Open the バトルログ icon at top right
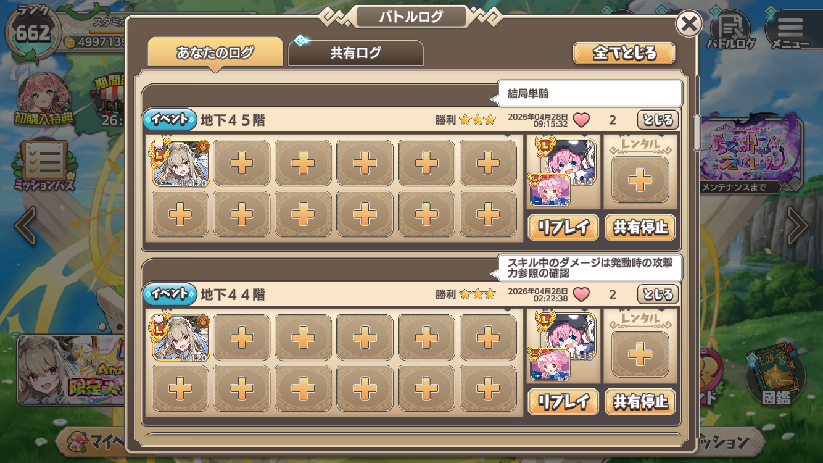The width and height of the screenshot is (823, 463). tap(730, 30)
